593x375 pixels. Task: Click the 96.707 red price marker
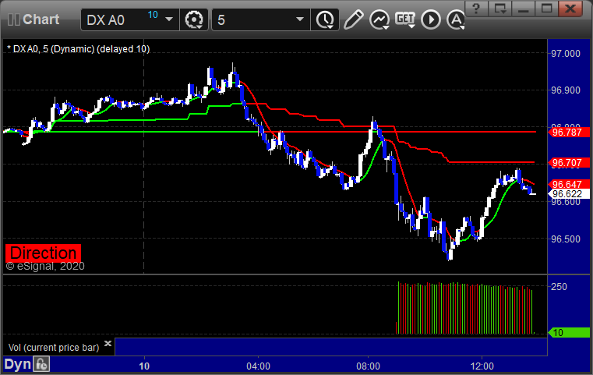pos(569,163)
